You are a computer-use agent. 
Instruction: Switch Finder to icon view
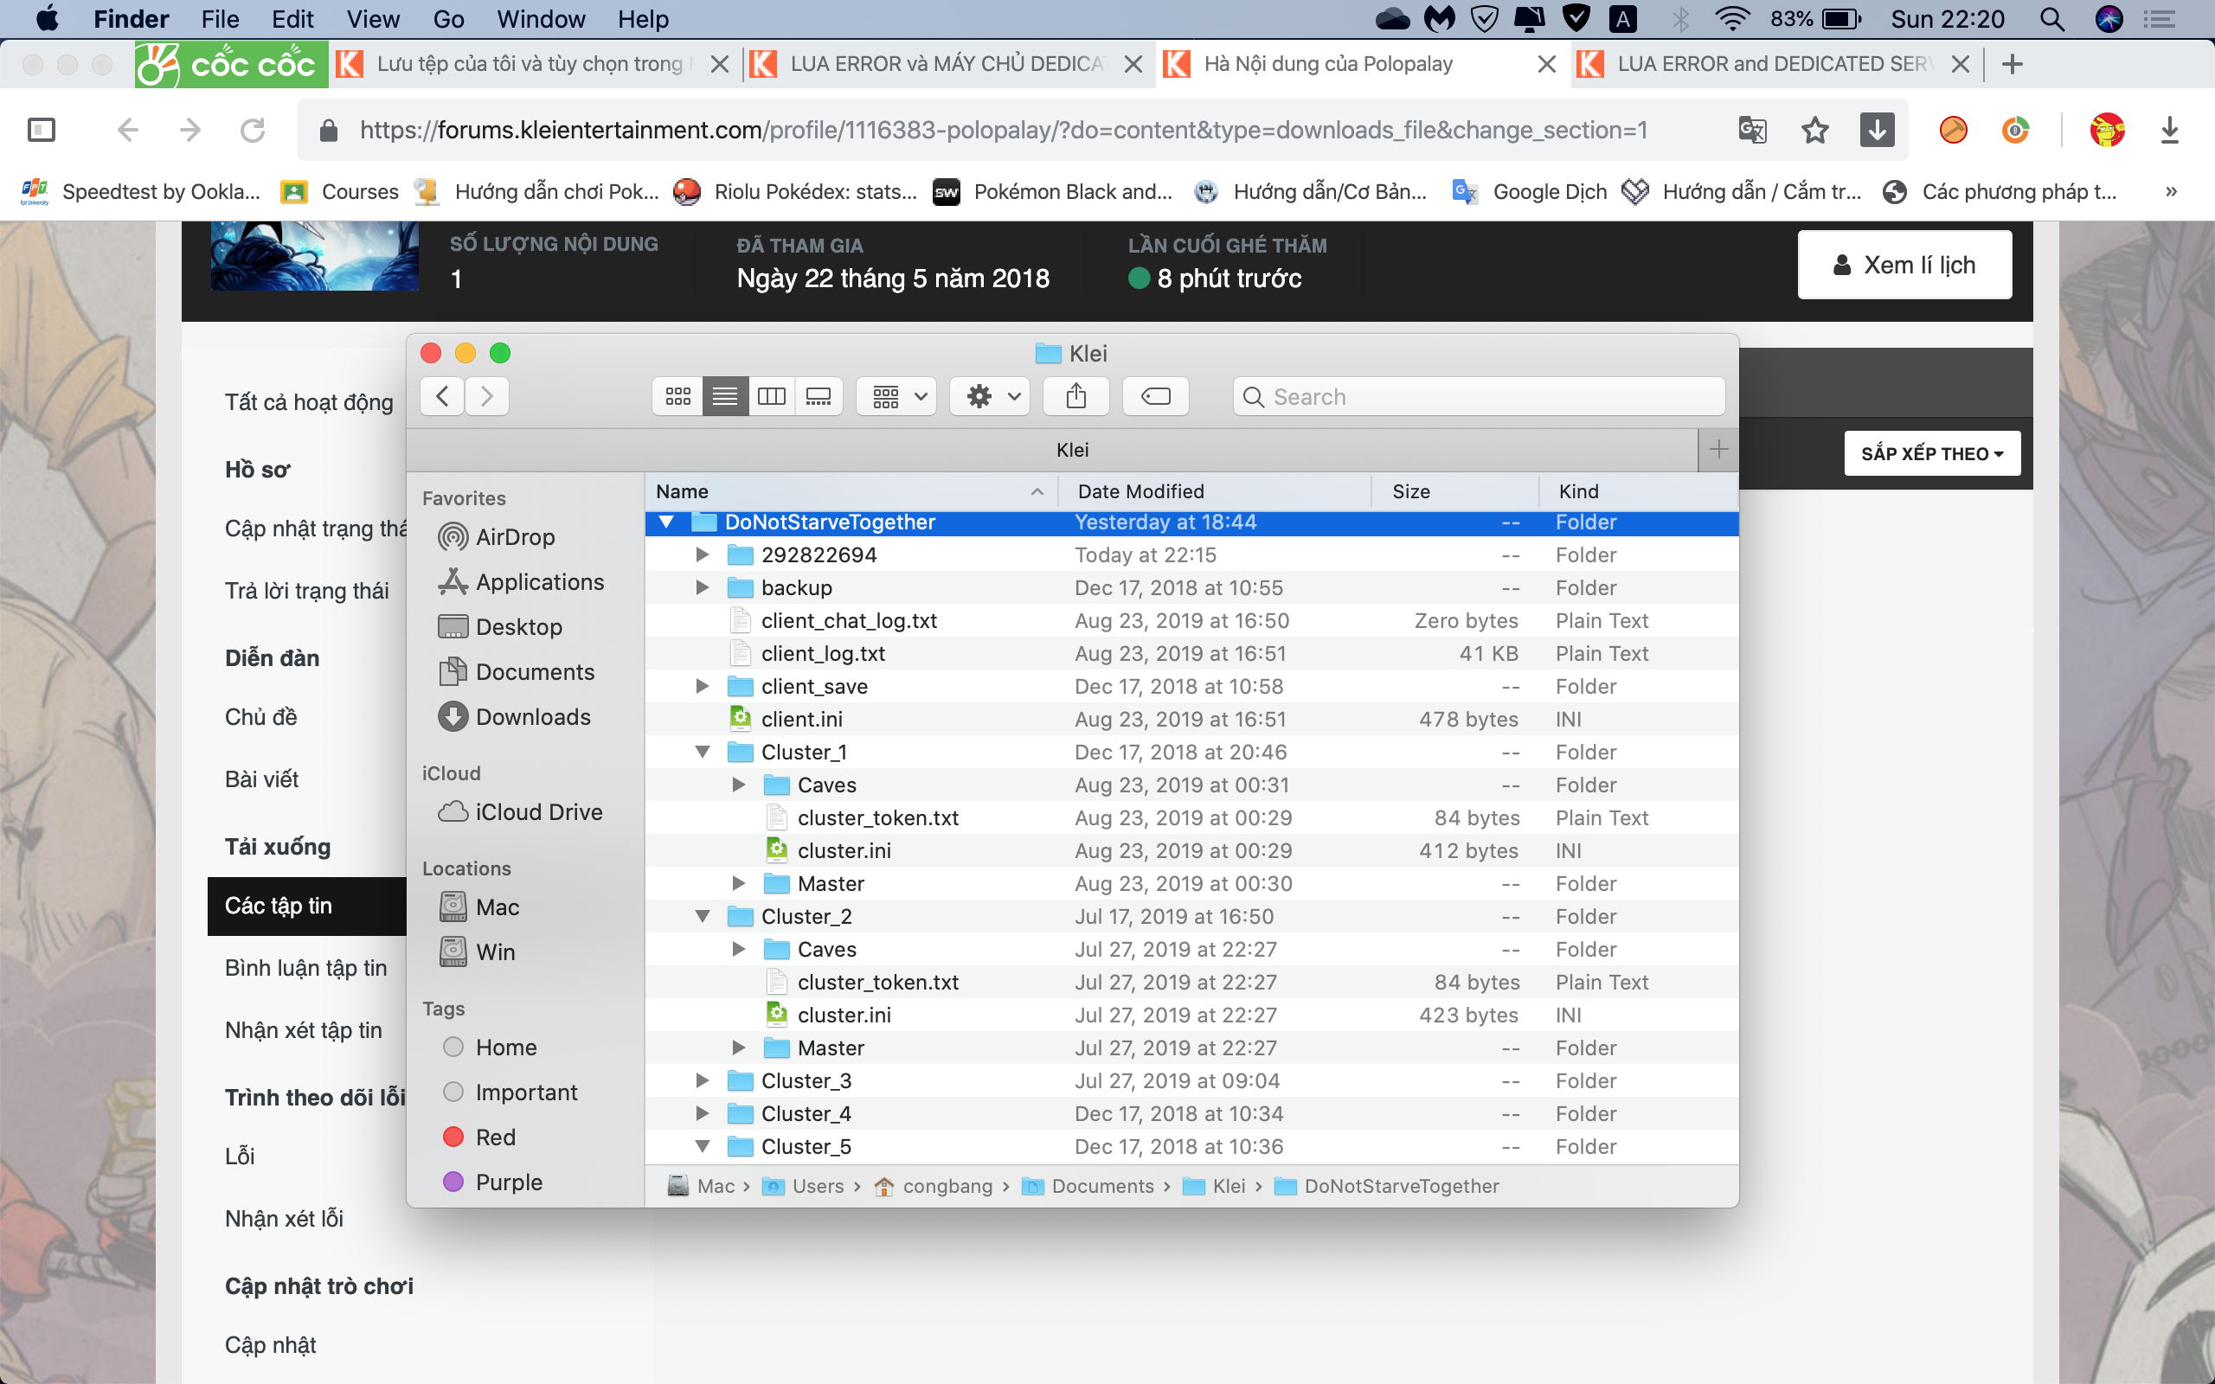[677, 396]
